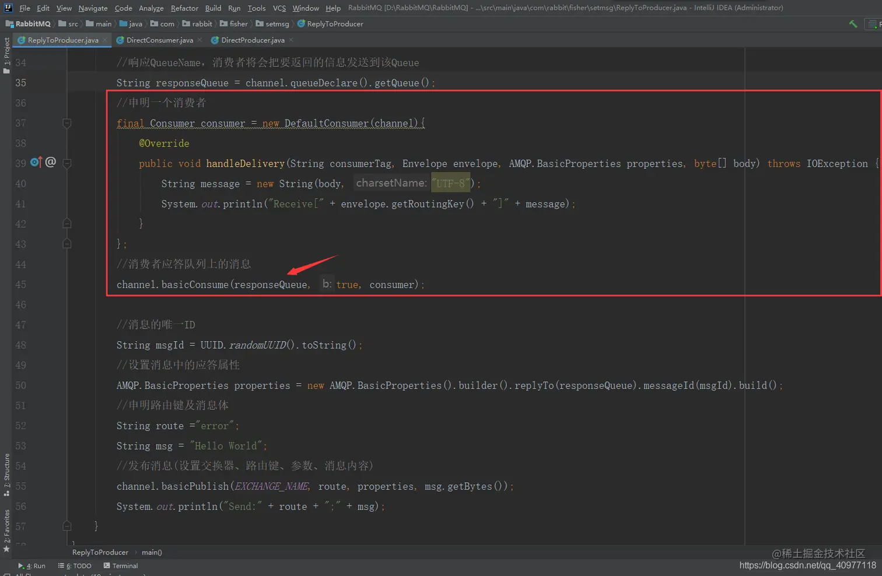Screen dimensions: 882x576
Task: Close the DirectConsumer.java tab
Action: click(x=199, y=40)
